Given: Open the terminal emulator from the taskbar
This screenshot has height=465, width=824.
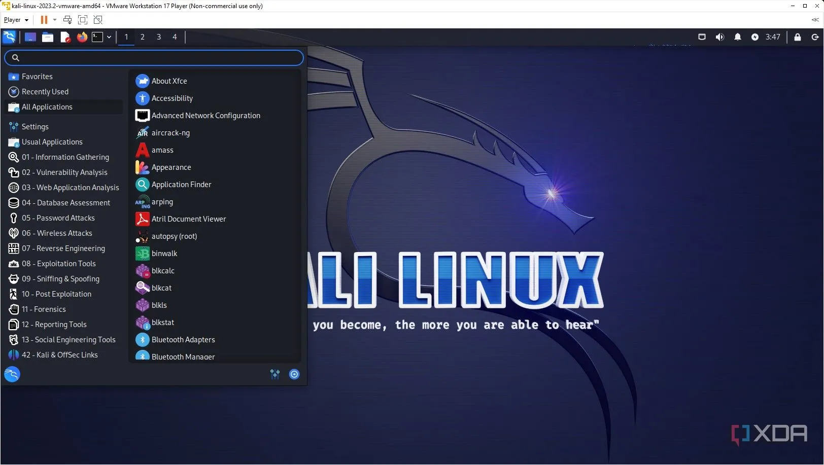Looking at the screenshot, I should tap(98, 37).
